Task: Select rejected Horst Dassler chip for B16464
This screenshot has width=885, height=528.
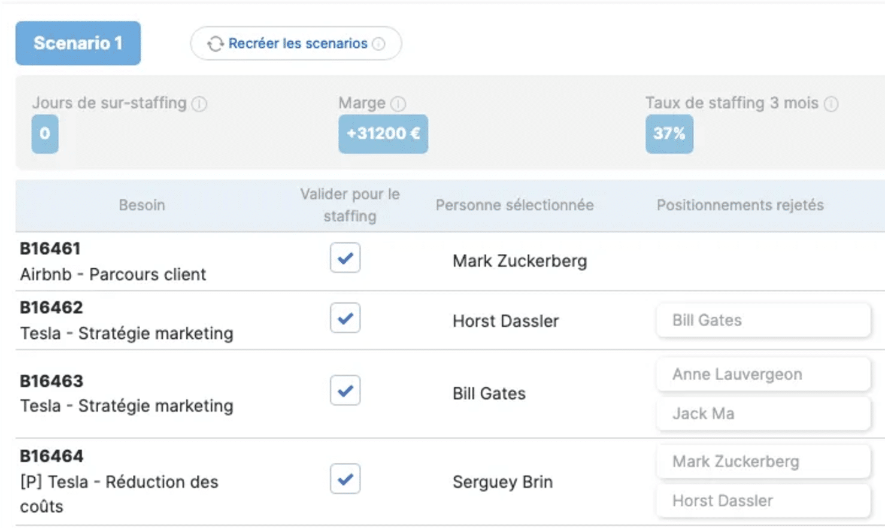Action: pyautogui.click(x=763, y=500)
